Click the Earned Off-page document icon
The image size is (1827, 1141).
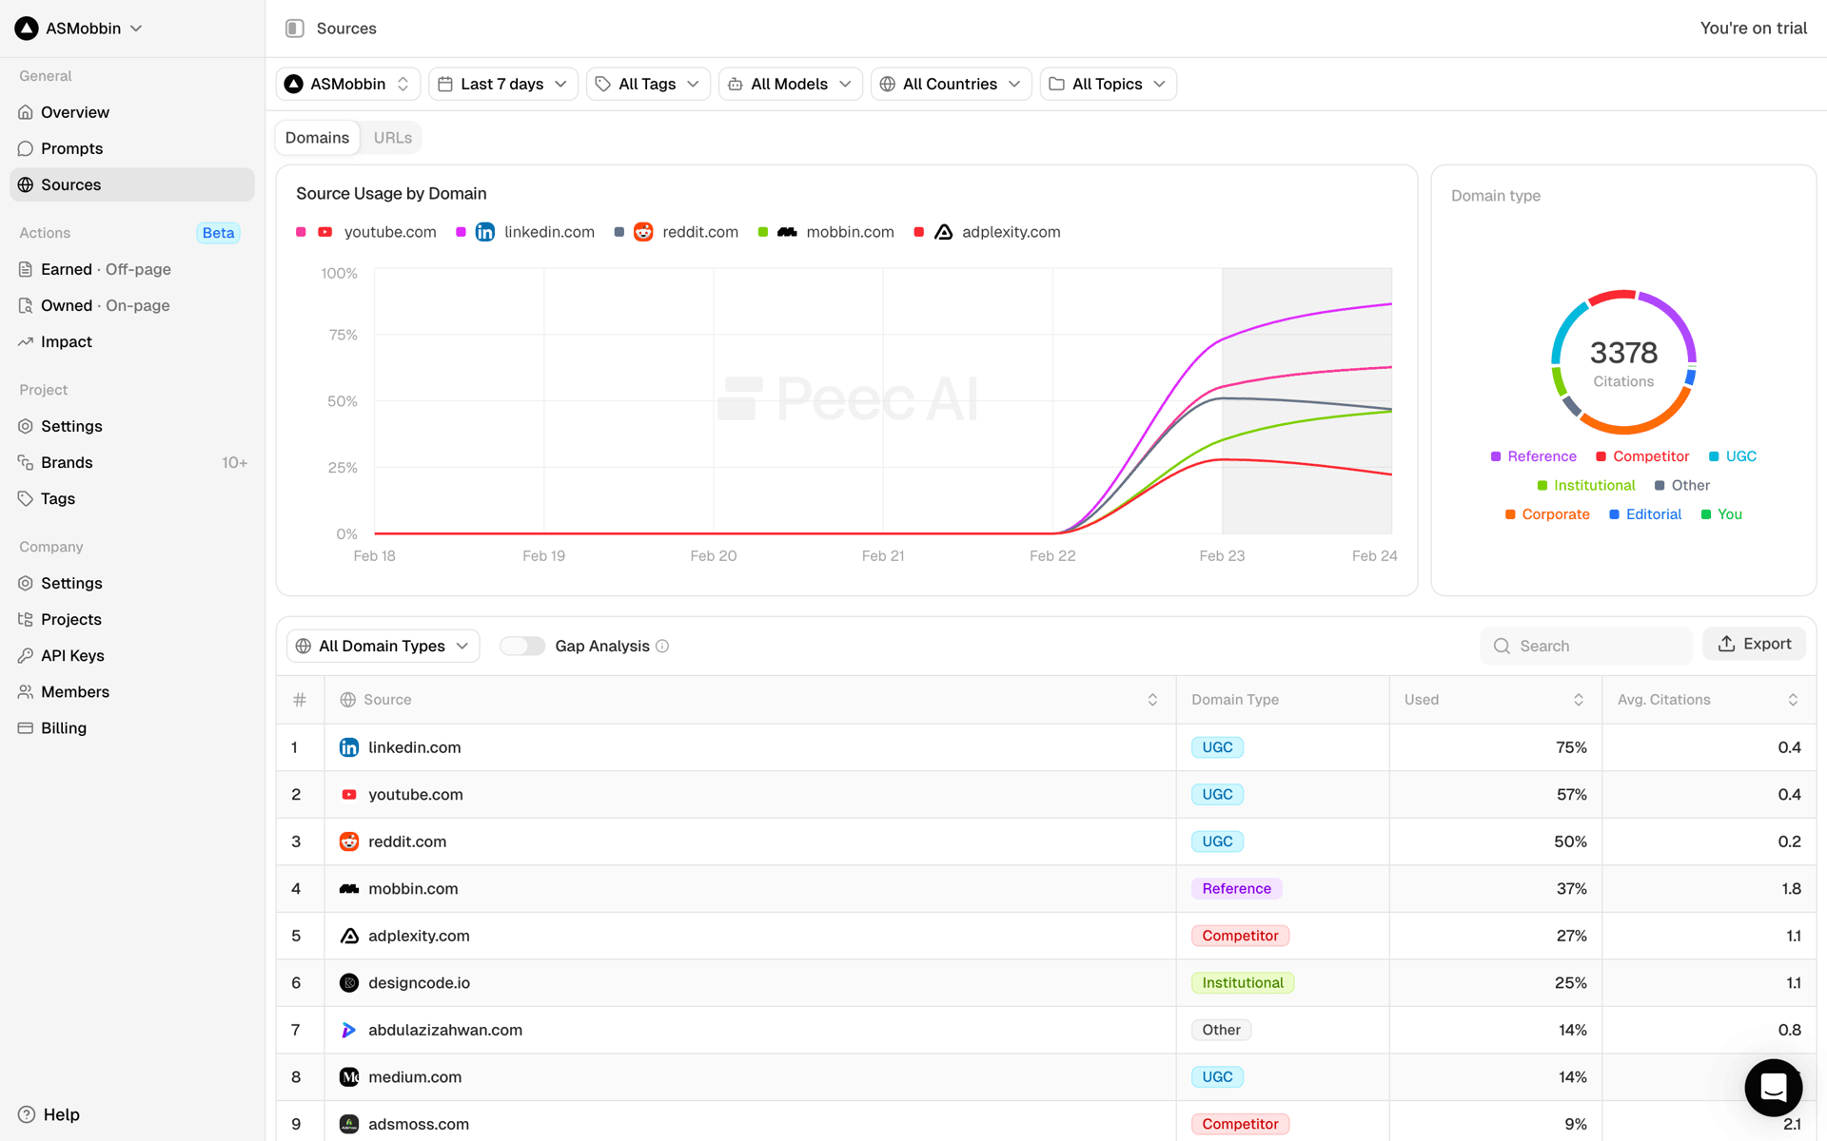click(26, 269)
